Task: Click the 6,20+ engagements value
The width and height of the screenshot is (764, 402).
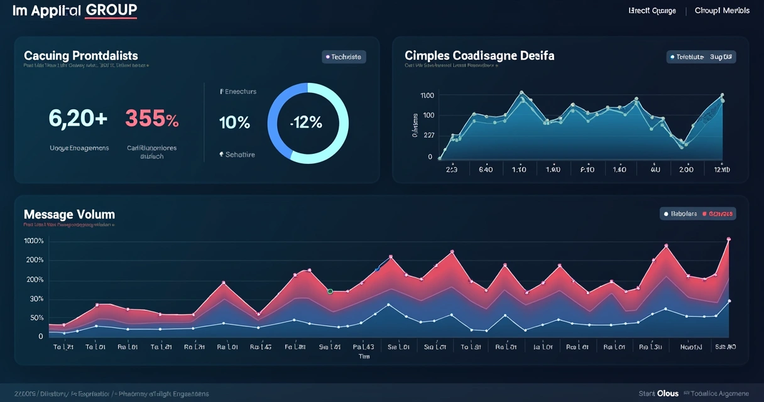Action: coord(78,118)
